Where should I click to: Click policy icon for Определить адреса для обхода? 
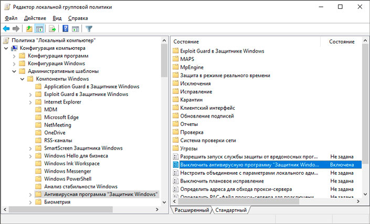176,189
